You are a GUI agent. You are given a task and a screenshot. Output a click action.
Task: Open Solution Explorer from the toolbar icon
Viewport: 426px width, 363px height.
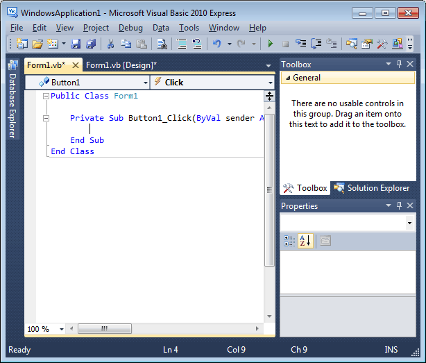[351, 44]
